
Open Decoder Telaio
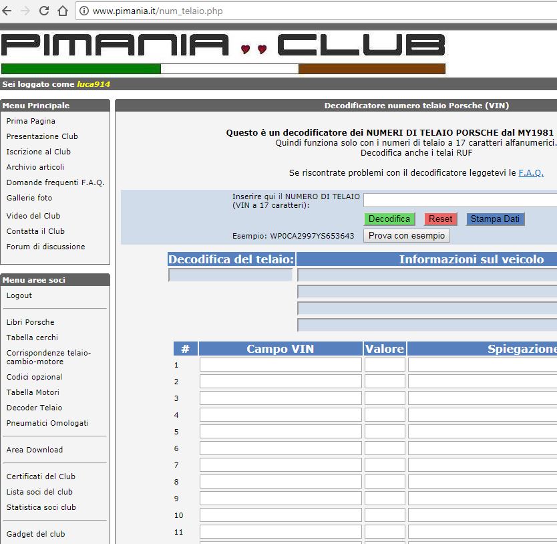[x=34, y=408]
